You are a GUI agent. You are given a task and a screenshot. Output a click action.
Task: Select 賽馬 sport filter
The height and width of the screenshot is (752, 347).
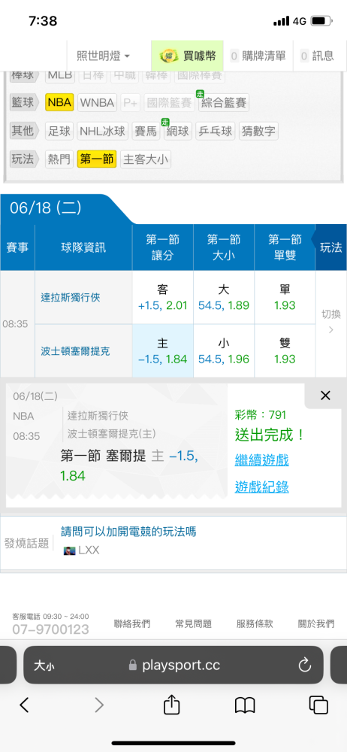coord(146,131)
